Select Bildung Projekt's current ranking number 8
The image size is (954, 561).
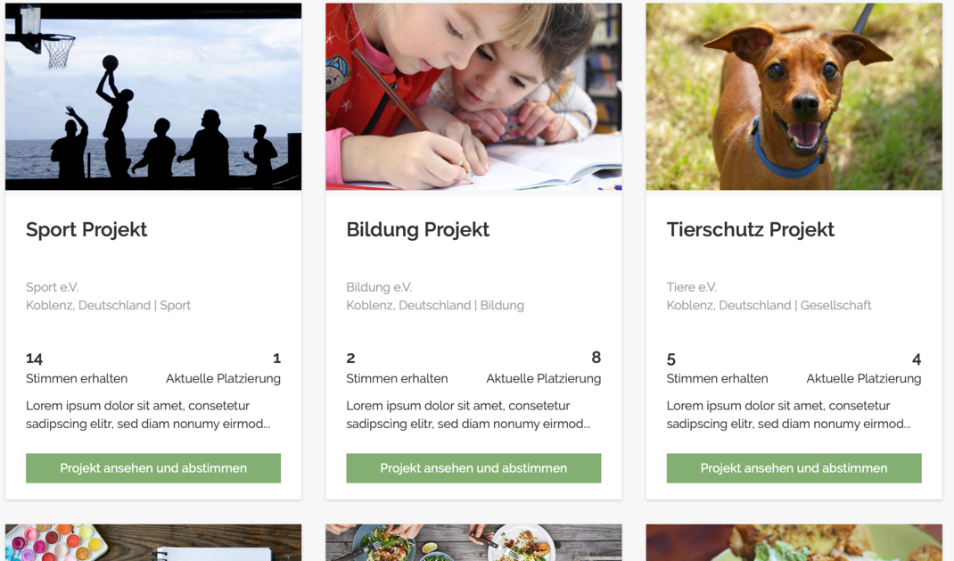click(x=596, y=358)
